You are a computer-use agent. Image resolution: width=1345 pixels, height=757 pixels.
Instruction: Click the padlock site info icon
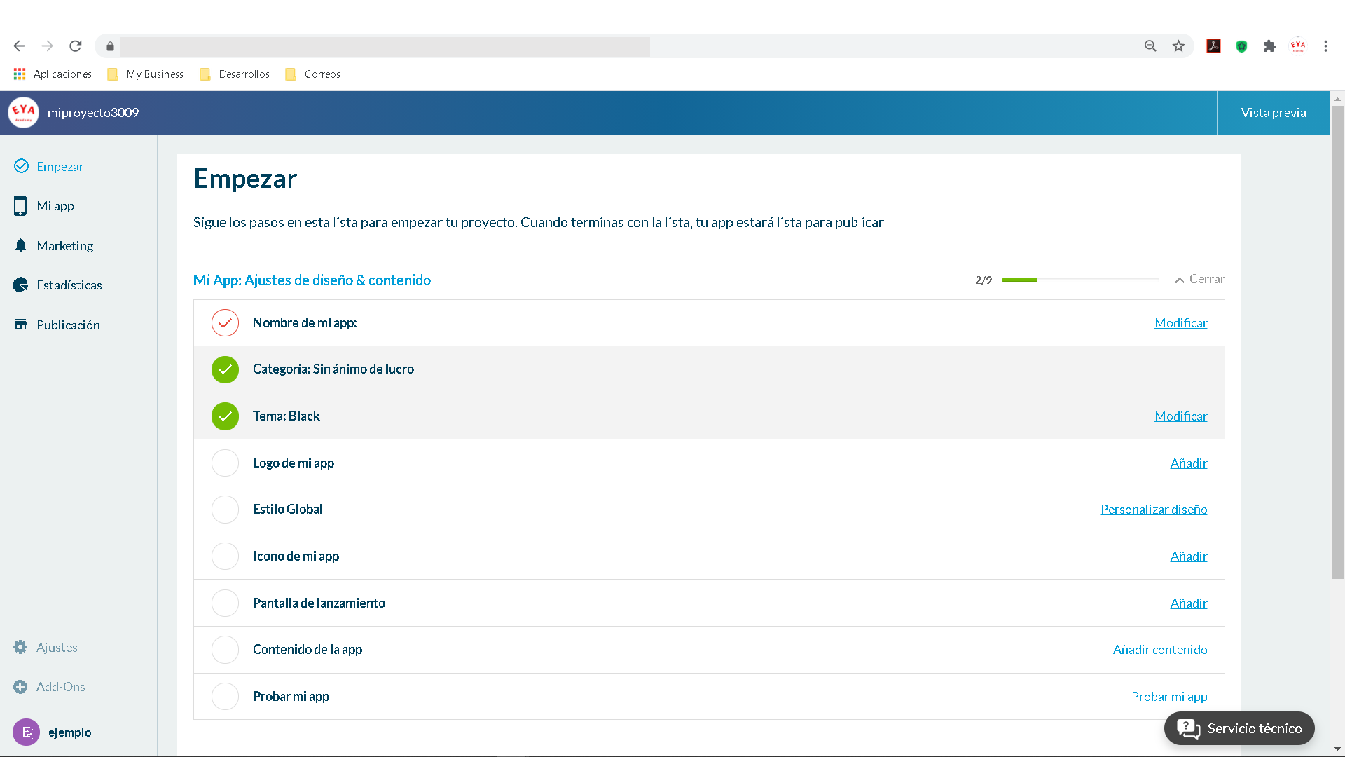[110, 47]
